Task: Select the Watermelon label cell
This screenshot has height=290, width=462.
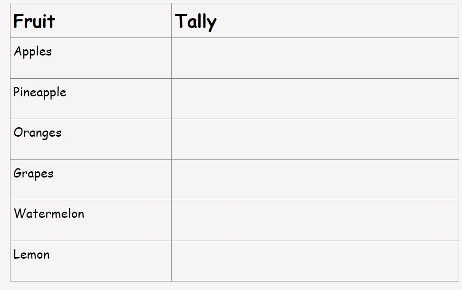Action: pos(91,221)
